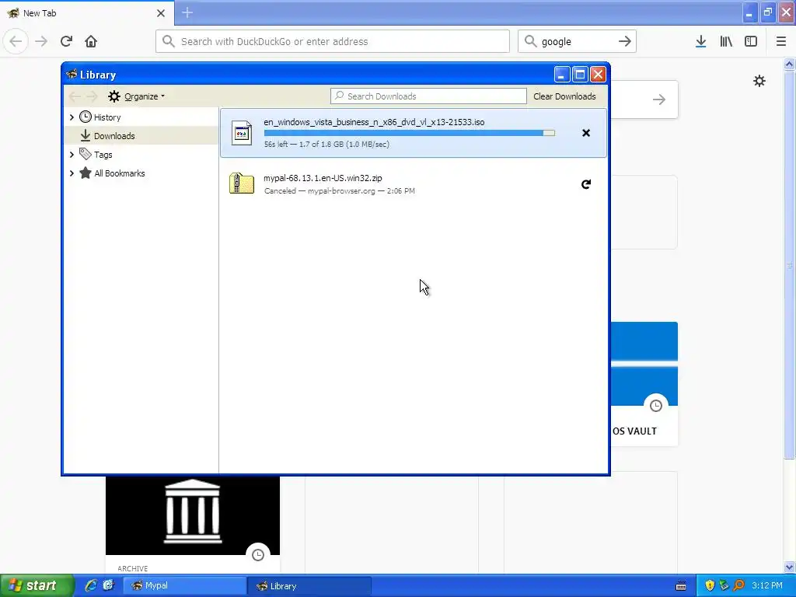Click the ISO download progress bar

409,133
